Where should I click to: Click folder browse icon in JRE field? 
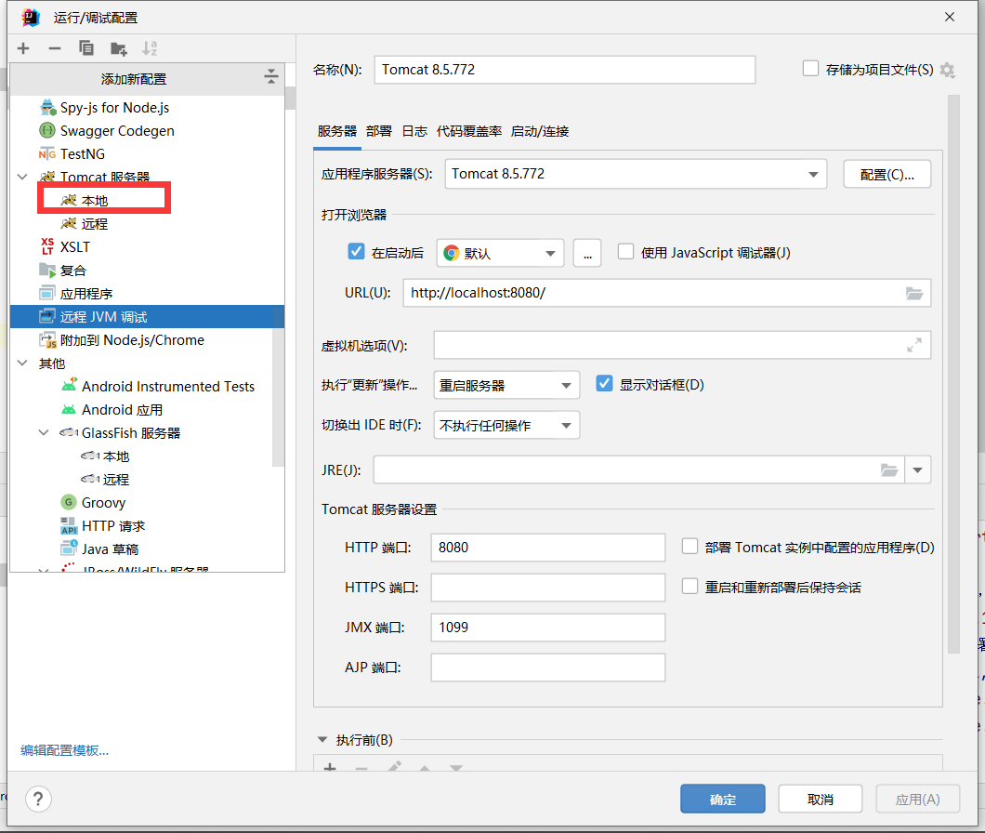[x=889, y=469]
